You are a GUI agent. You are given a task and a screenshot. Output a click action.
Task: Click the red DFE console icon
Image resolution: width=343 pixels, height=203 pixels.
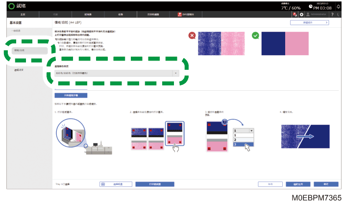click(x=179, y=14)
